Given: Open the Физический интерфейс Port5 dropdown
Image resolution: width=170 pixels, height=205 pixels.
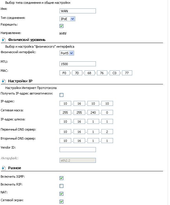Looking at the screenshot, I should click(67, 53).
